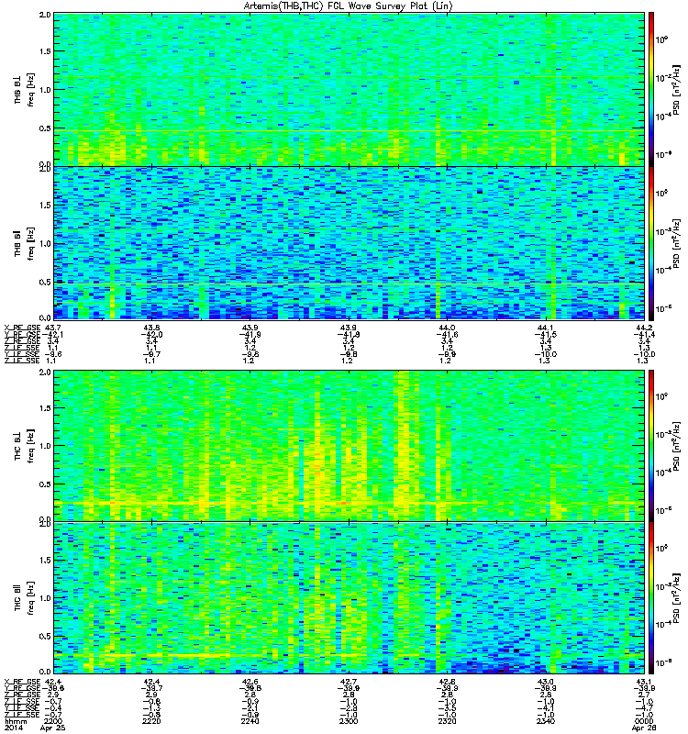The width and height of the screenshot is (688, 734).
Task: Click the X_RE_GSE row label under the THB panels
Action: coord(23,328)
